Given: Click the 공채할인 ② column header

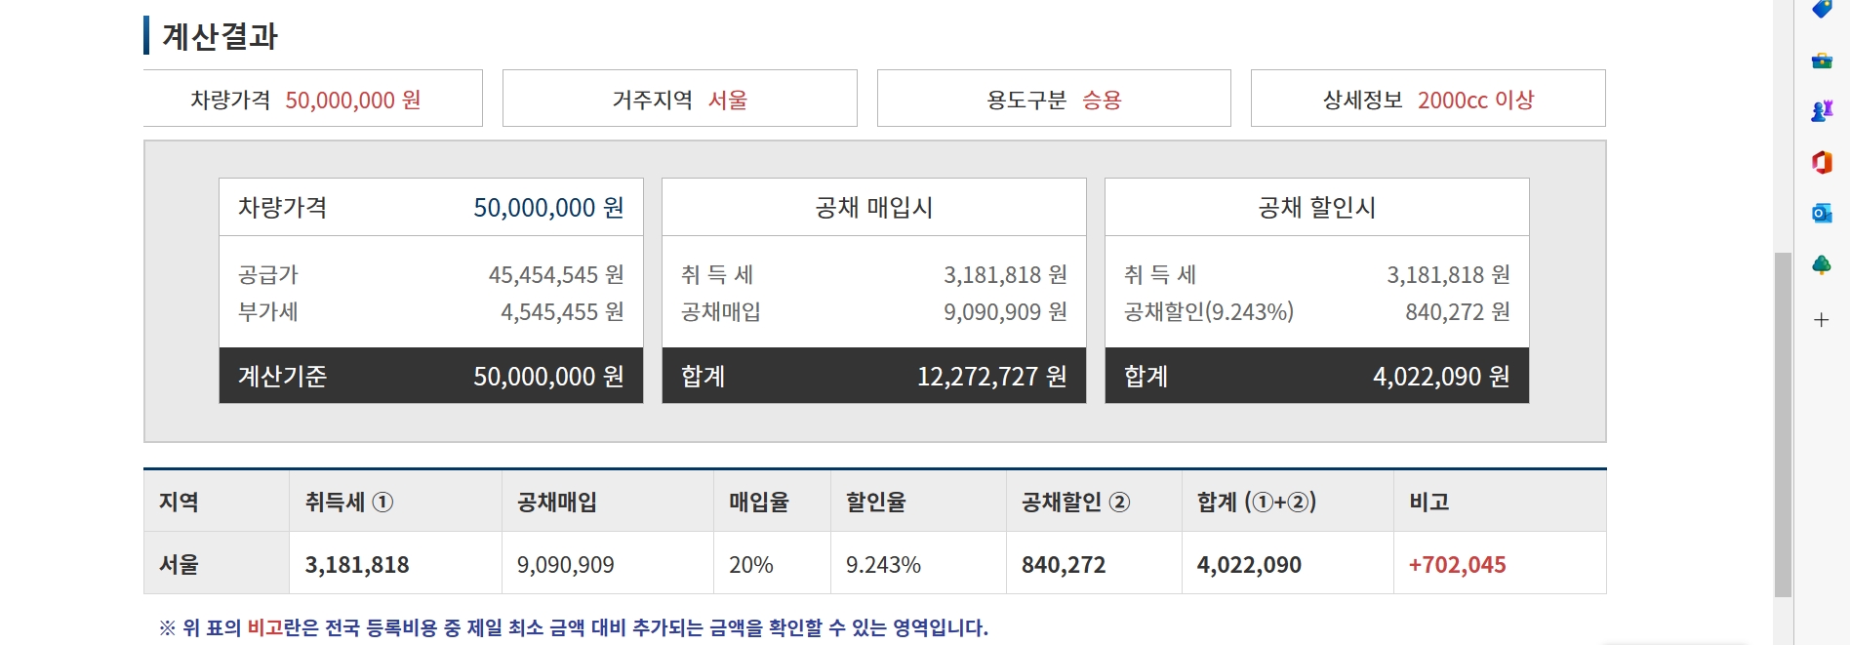Looking at the screenshot, I should (x=1094, y=502).
